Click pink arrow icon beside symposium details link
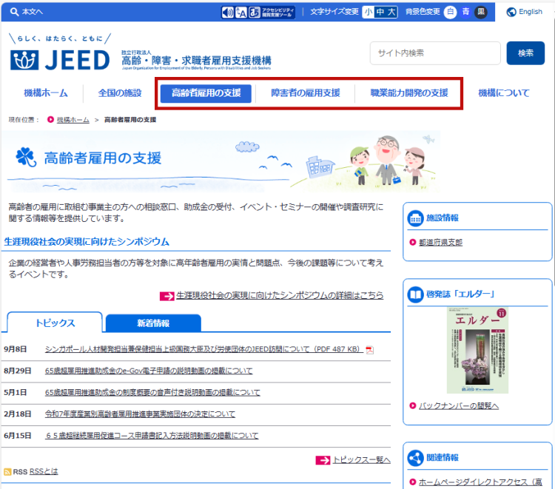The image size is (555, 489). click(167, 296)
